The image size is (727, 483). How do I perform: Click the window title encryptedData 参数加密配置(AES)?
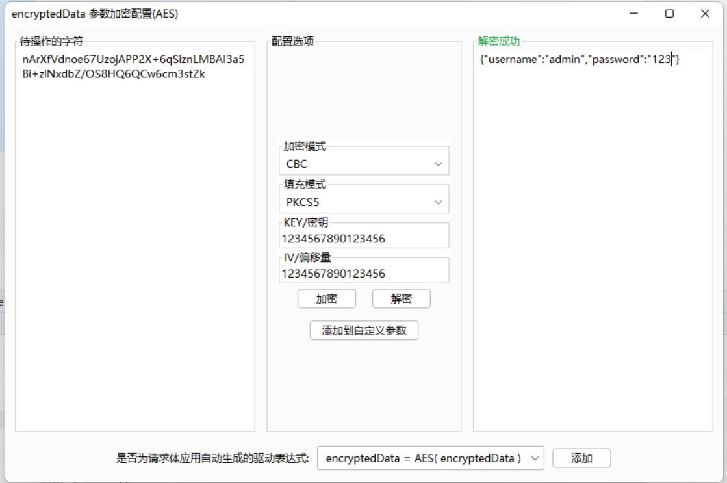pyautogui.click(x=95, y=14)
